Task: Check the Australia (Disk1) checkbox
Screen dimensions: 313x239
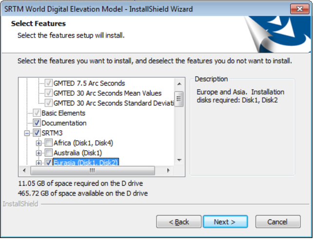Action: tap(49, 153)
